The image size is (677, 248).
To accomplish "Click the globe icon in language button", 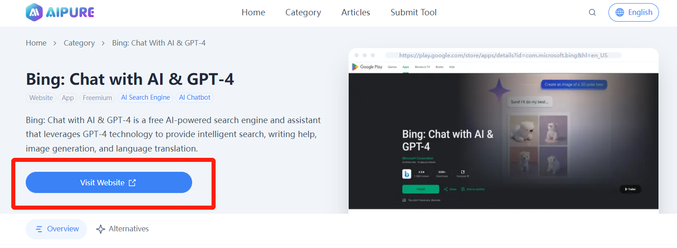I will [620, 13].
